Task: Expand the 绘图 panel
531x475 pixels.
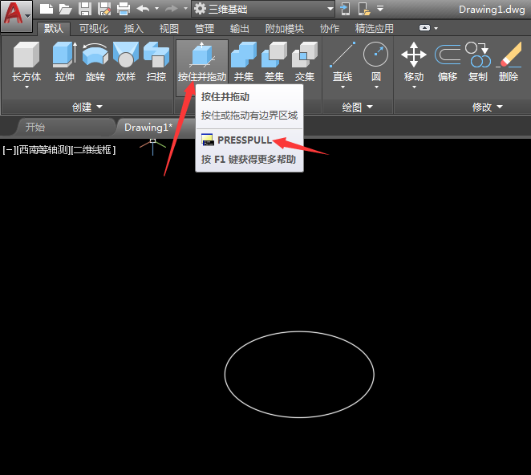Action: pos(357,107)
